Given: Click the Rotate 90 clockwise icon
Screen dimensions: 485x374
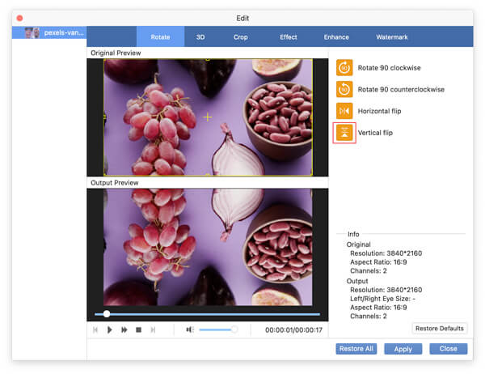Looking at the screenshot, I should (x=344, y=68).
